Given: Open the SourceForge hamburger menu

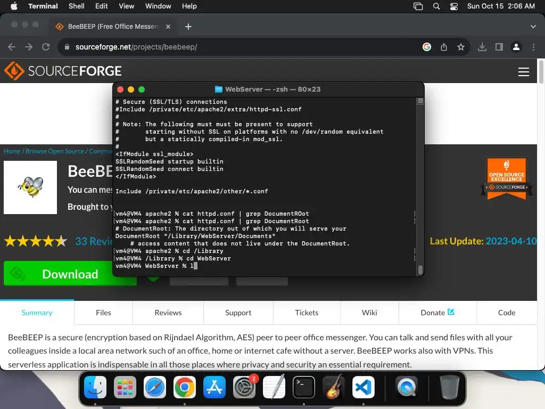Looking at the screenshot, I should pos(524,72).
